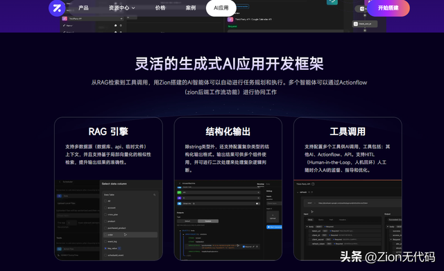Viewport: 444px width, 271px height.
Task: Open the Zion logo home link
Action: pos(57,8)
